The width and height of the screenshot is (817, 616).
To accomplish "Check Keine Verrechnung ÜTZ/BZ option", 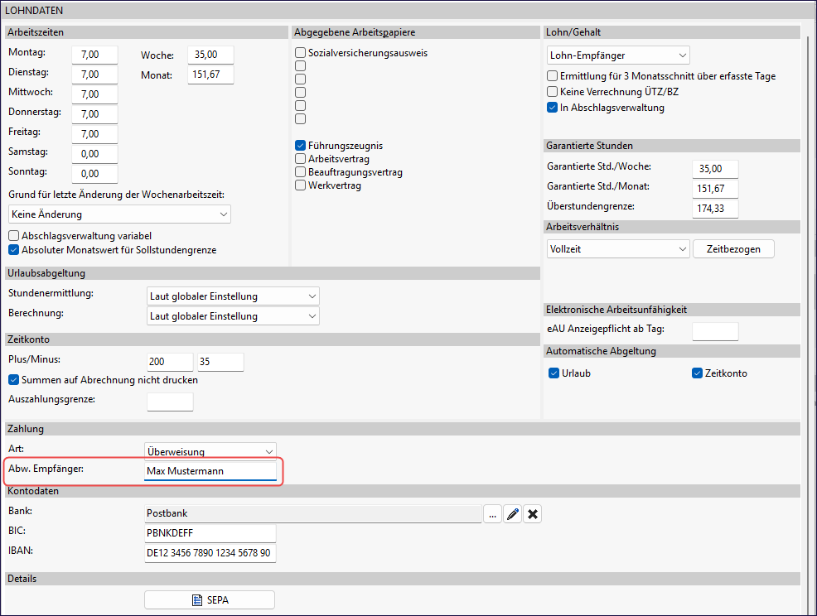I will (553, 92).
